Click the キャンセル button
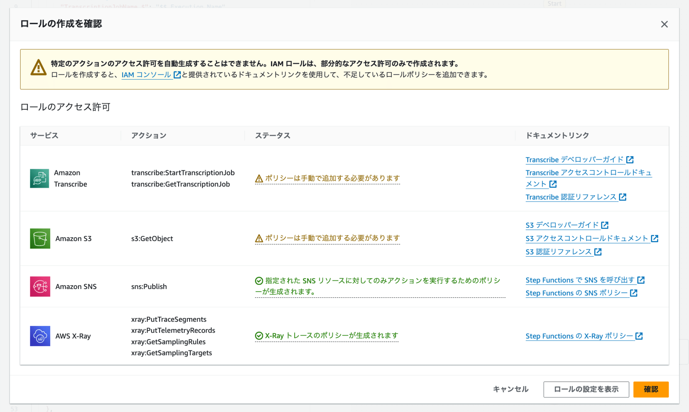The image size is (689, 412). coord(511,389)
